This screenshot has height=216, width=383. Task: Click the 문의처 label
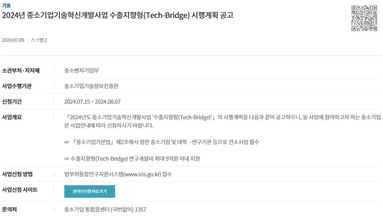pyautogui.click(x=9, y=209)
